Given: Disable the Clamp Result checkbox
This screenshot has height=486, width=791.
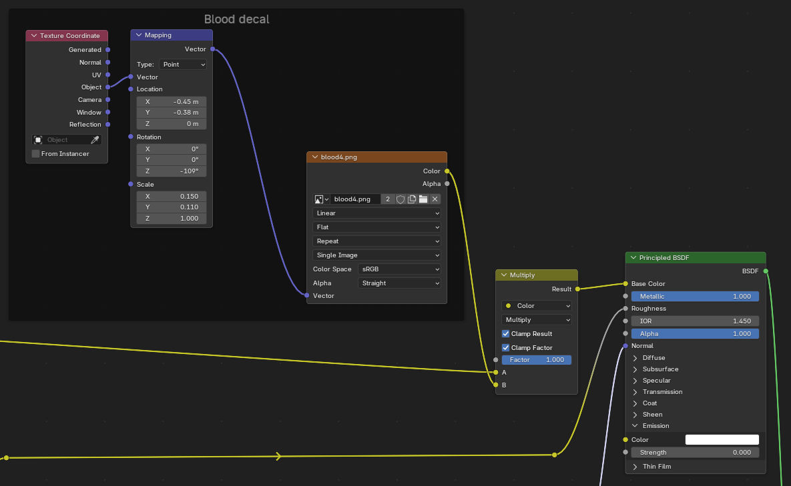Looking at the screenshot, I should click(506, 334).
